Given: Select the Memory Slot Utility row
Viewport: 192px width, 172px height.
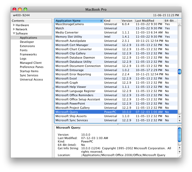Looking at the screenshot, I should click(116, 37).
